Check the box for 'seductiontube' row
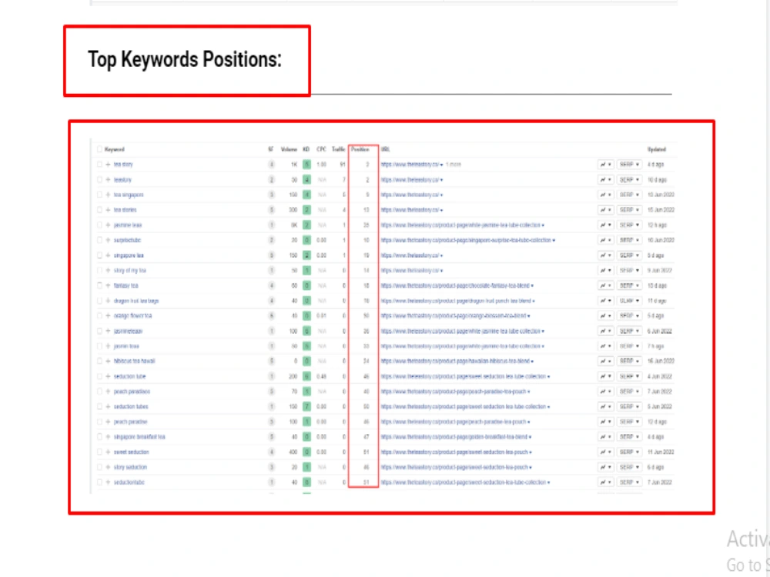This screenshot has width=770, height=577. click(x=99, y=482)
